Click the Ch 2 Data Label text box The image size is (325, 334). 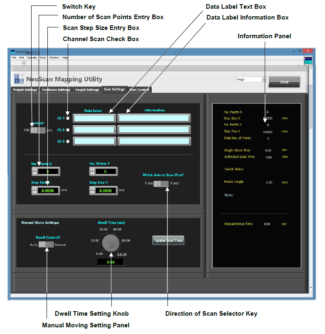click(x=94, y=130)
